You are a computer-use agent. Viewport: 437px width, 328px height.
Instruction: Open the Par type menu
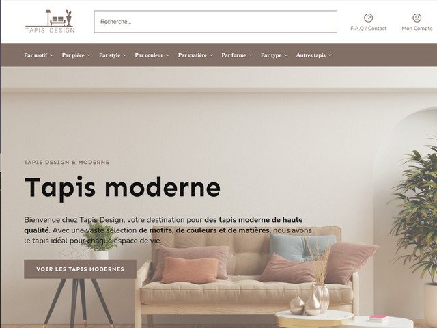(x=274, y=55)
